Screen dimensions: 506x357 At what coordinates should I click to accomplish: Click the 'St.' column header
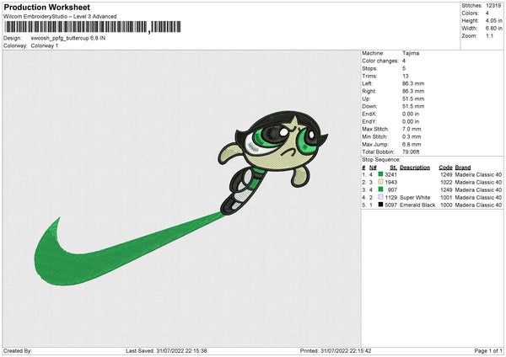click(393, 168)
